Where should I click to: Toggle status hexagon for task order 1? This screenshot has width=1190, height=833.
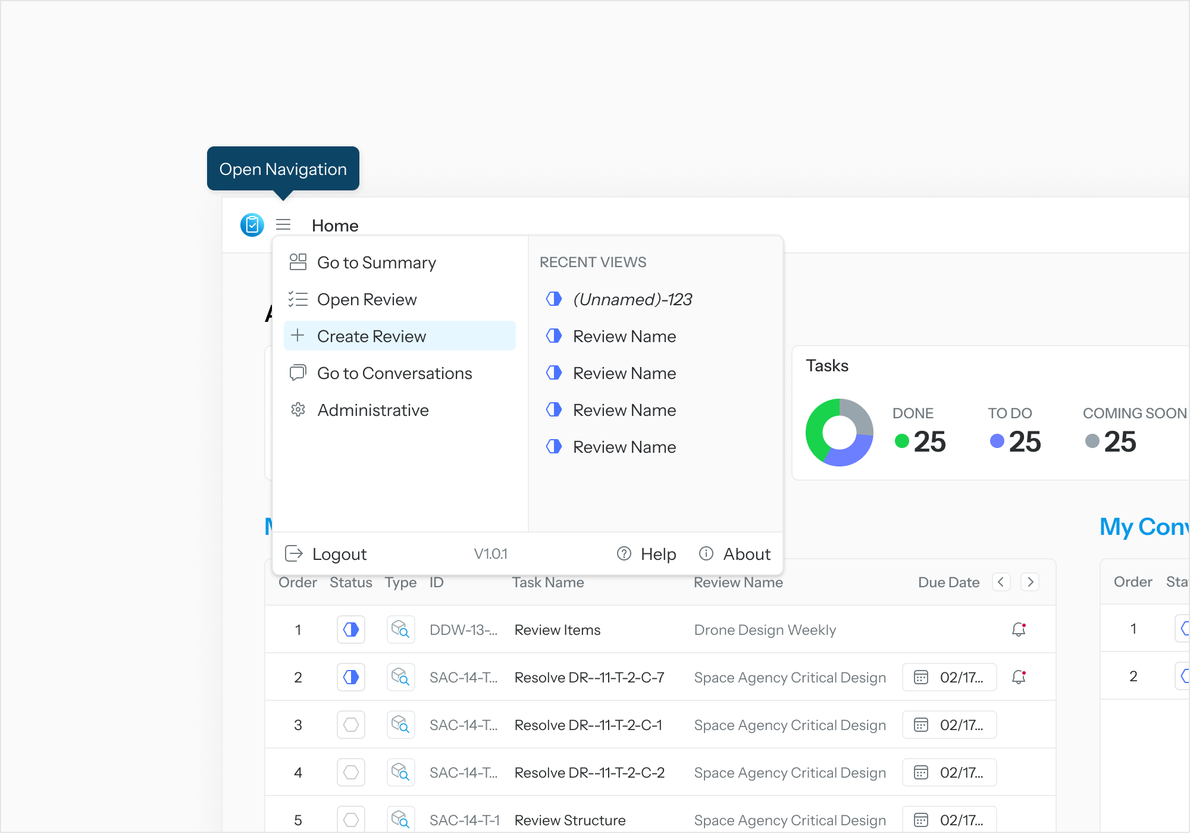351,630
